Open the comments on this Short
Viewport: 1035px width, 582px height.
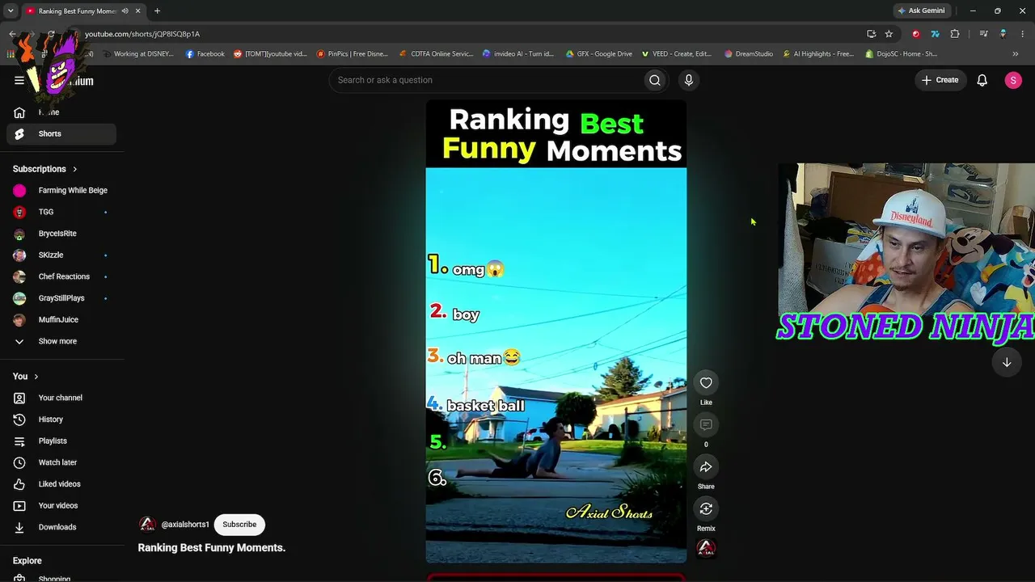[x=706, y=425]
